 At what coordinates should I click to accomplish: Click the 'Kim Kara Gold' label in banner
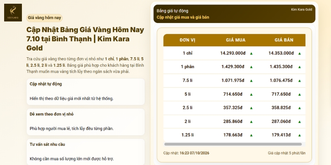tap(302, 9)
